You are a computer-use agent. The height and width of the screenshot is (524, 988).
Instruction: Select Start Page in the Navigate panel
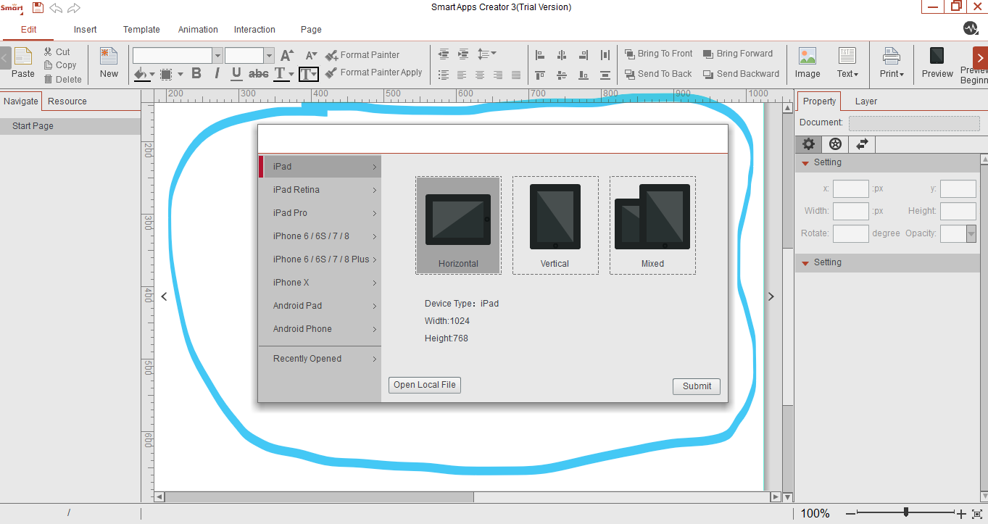(70, 126)
